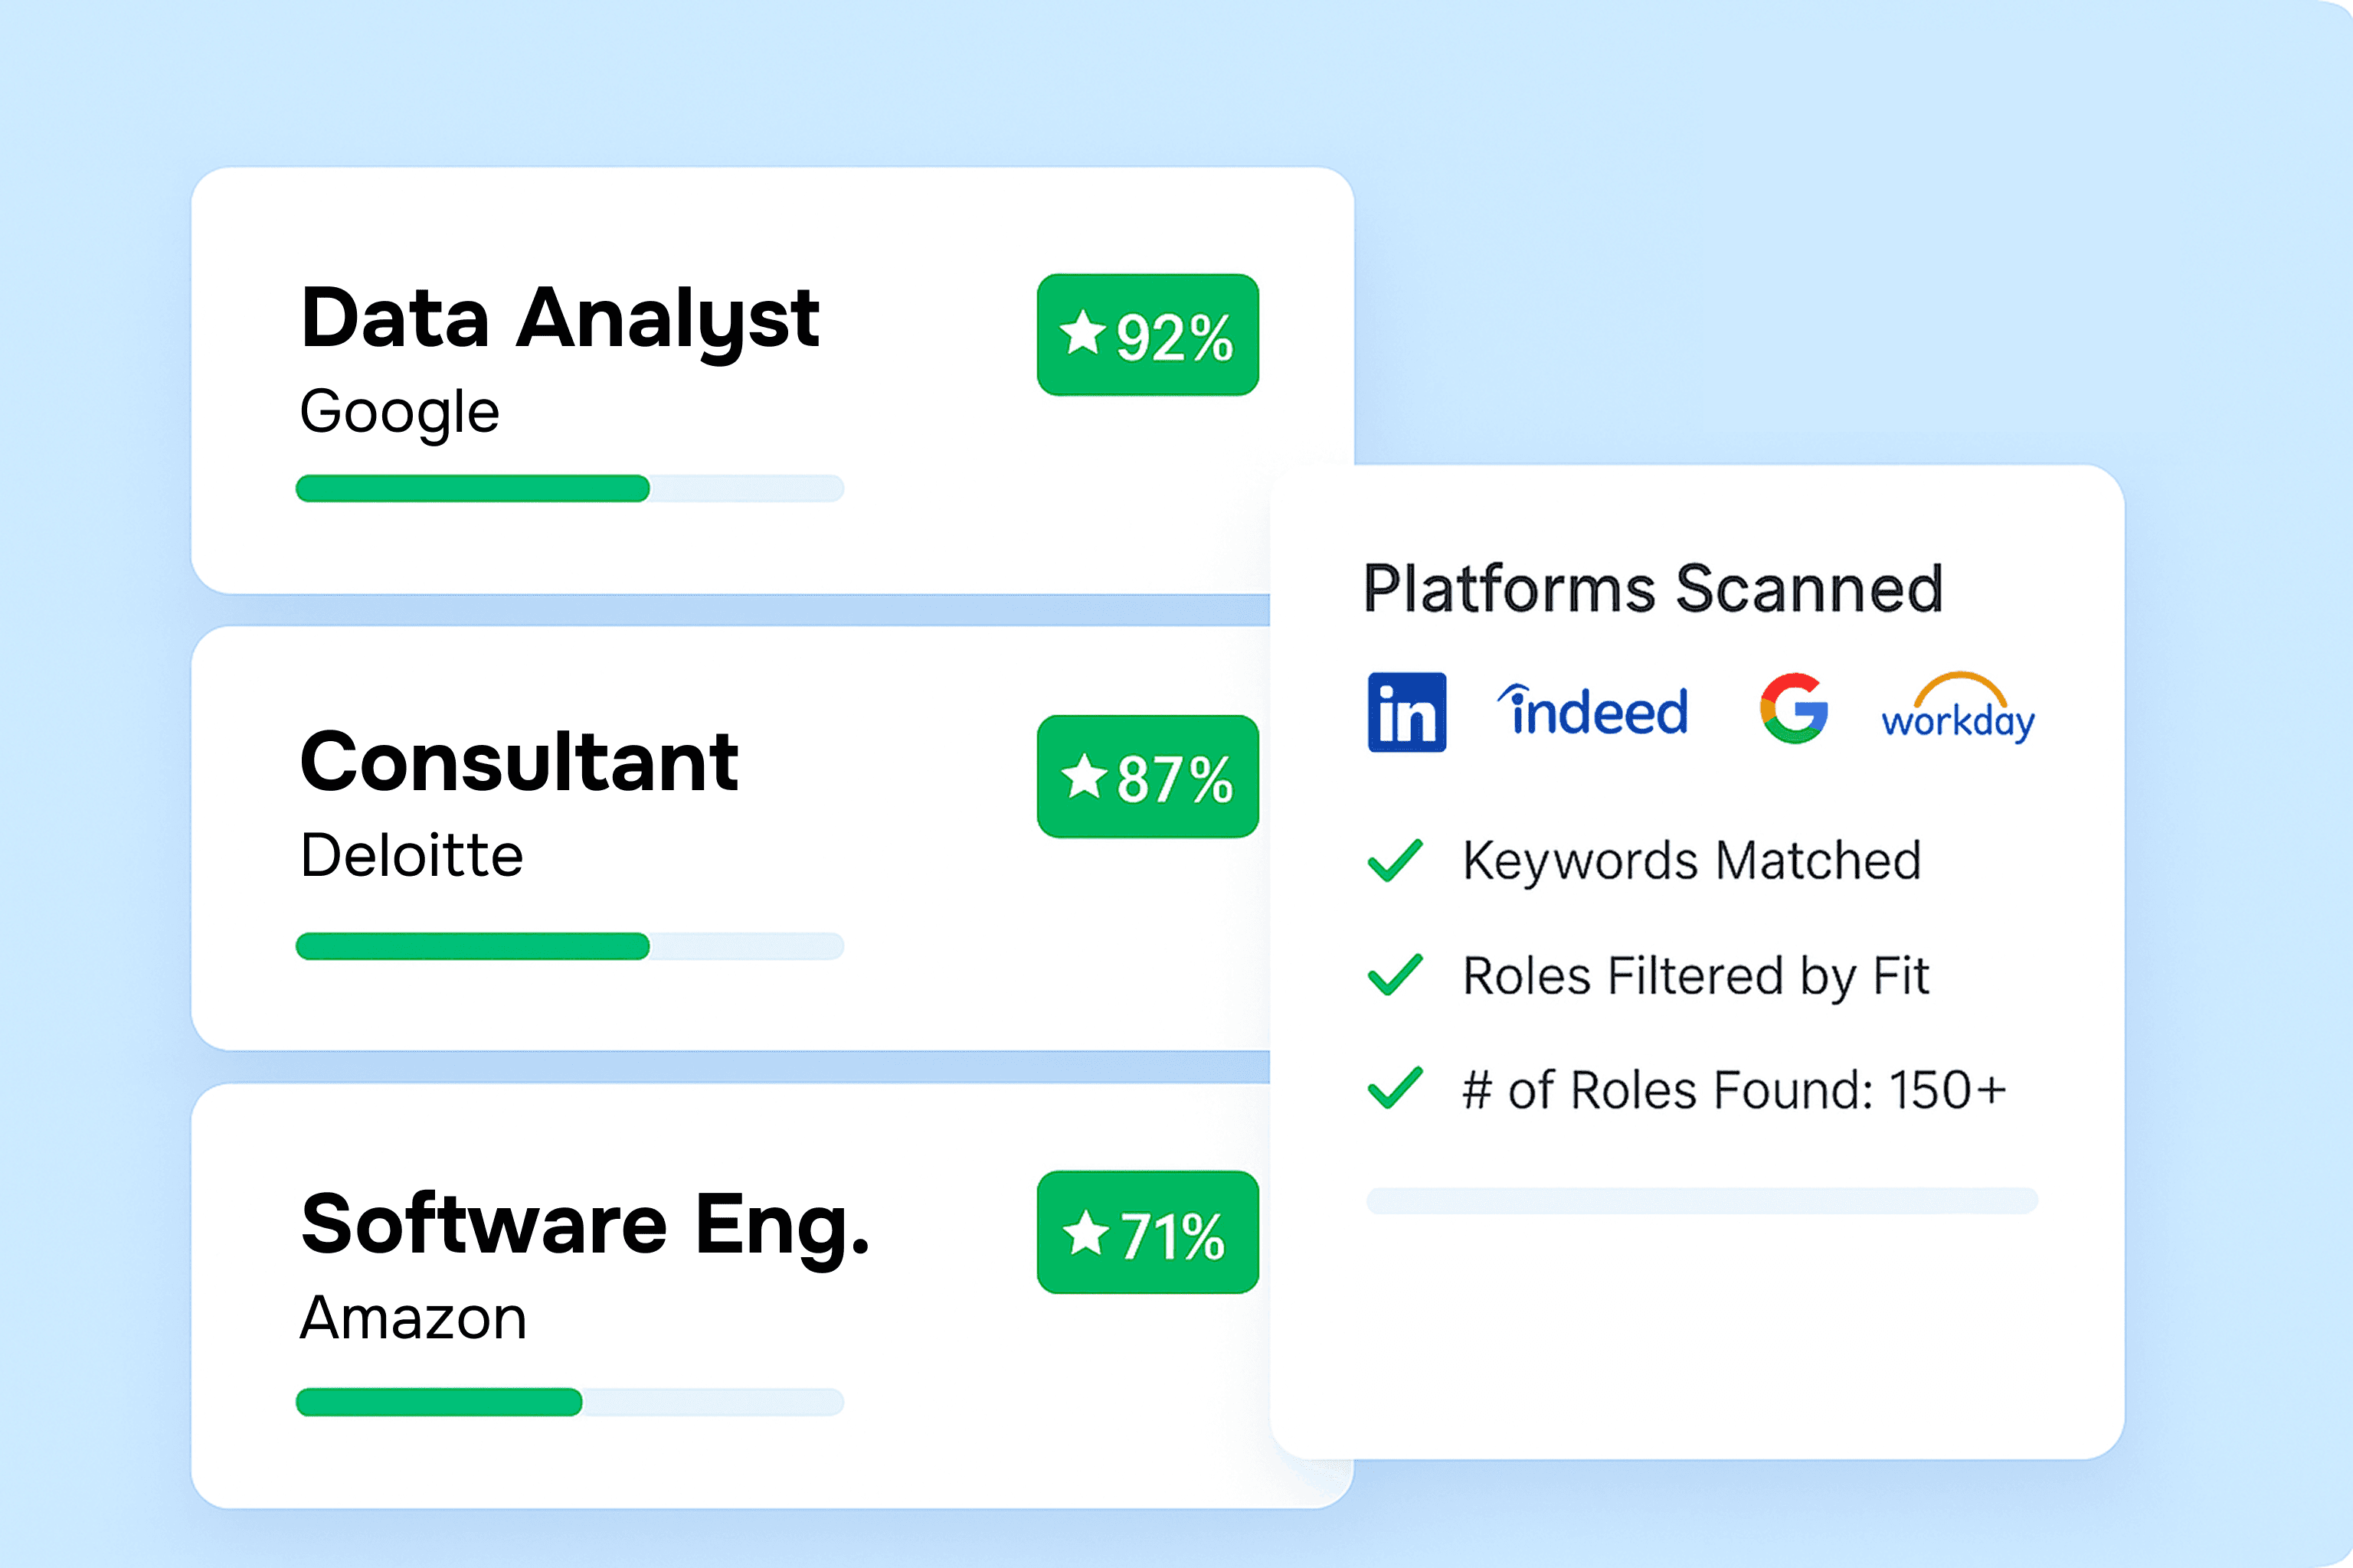This screenshot has width=2353, height=1568.
Task: Click the Amazon company name
Action: tap(413, 1318)
